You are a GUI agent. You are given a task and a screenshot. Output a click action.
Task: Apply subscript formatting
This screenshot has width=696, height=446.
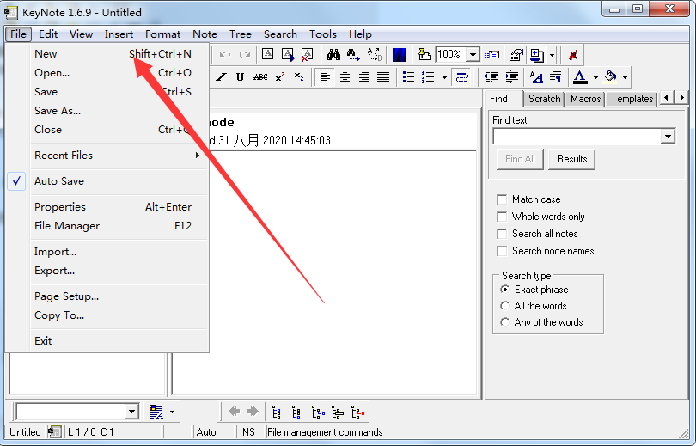click(299, 77)
